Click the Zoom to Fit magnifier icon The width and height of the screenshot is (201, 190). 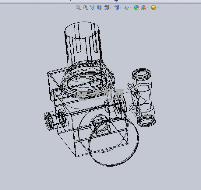click(x=78, y=8)
